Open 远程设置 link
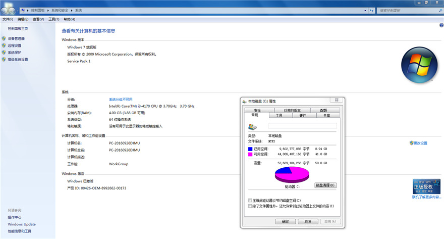This screenshot has height=239, width=444. click(x=15, y=45)
